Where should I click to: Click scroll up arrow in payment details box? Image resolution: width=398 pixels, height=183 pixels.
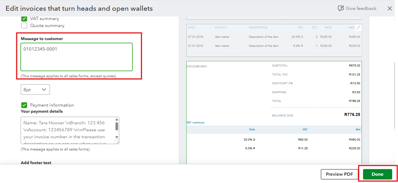(117, 119)
